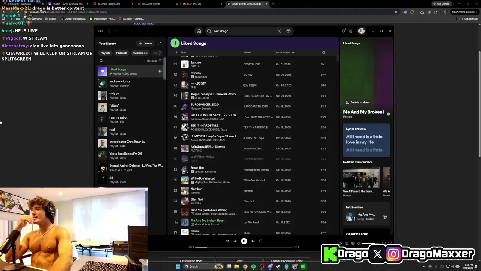Select the Podcasts filter chip
This screenshot has height=271, width=481.
(121, 53)
